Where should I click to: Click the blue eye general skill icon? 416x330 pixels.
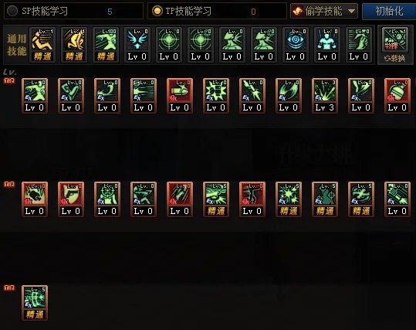tap(296, 45)
